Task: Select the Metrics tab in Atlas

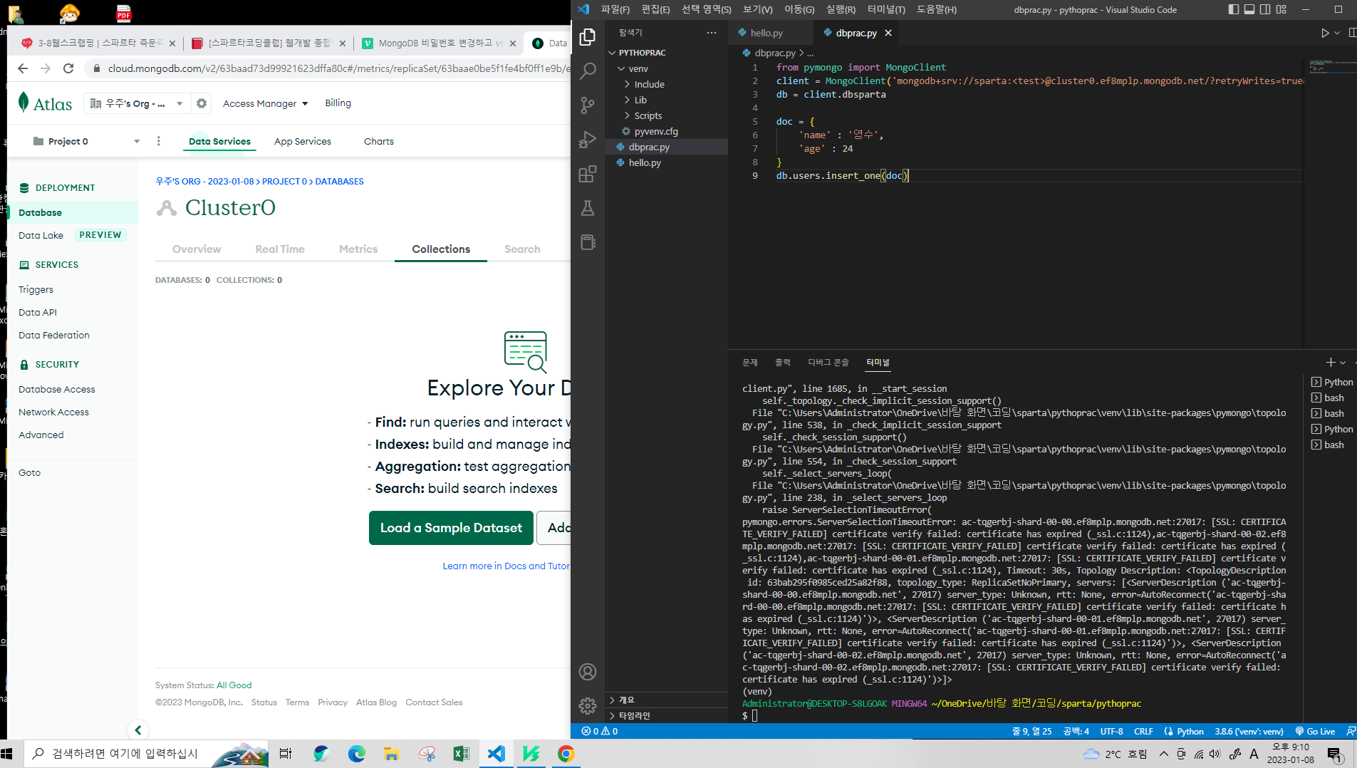Action: 358,249
